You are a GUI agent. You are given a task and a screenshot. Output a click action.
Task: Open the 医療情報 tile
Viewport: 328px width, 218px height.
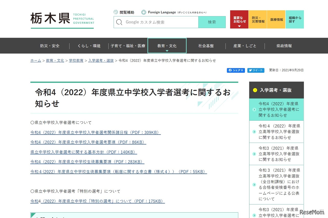tap(276, 19)
